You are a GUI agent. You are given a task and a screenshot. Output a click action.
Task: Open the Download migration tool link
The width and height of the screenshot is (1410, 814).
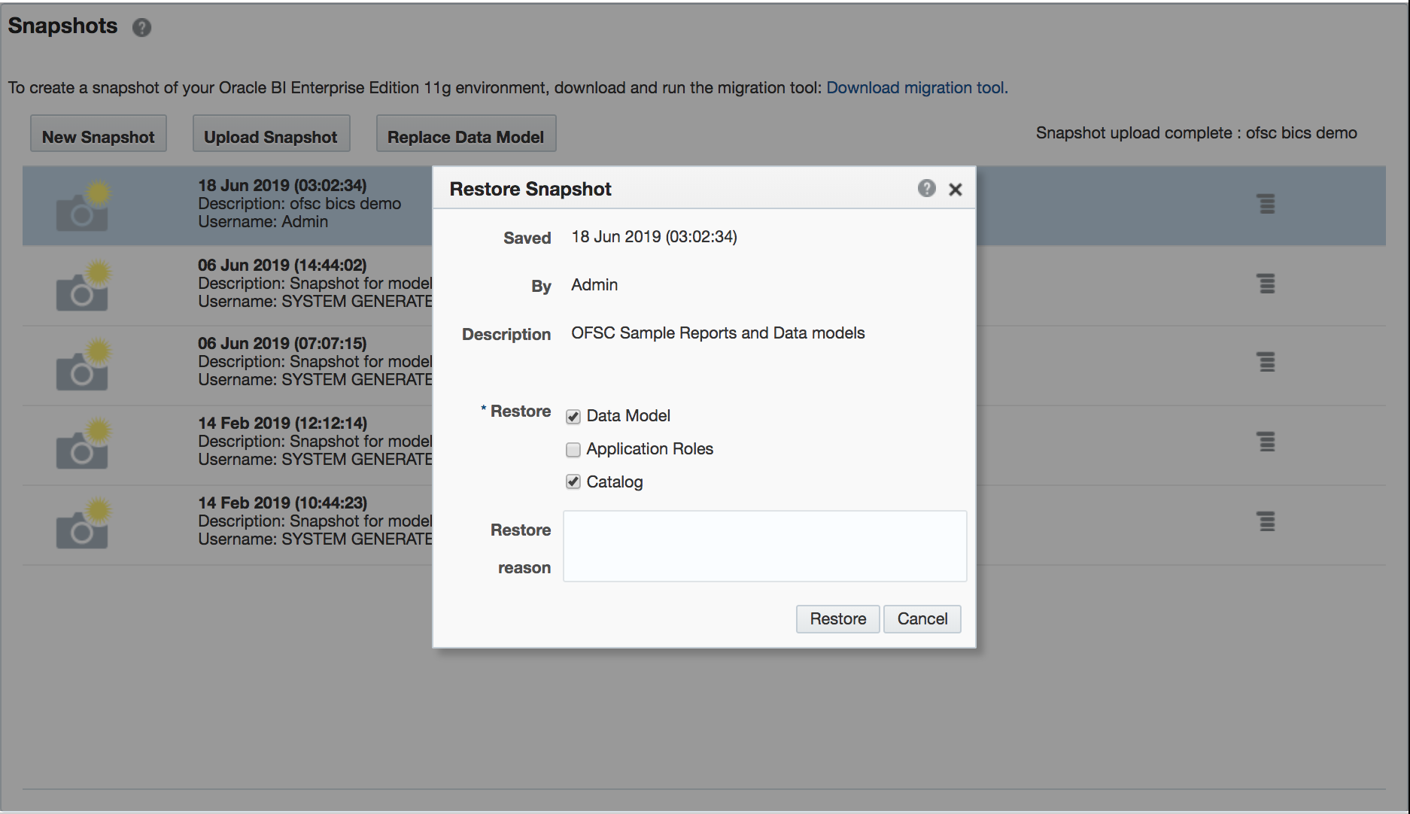915,88
